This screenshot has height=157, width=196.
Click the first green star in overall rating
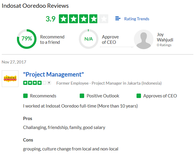click(x=63, y=19)
